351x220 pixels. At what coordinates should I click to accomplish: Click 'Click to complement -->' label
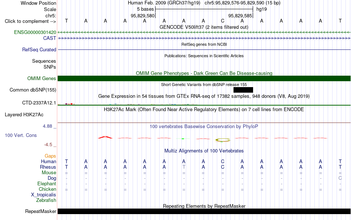click(x=30, y=21)
